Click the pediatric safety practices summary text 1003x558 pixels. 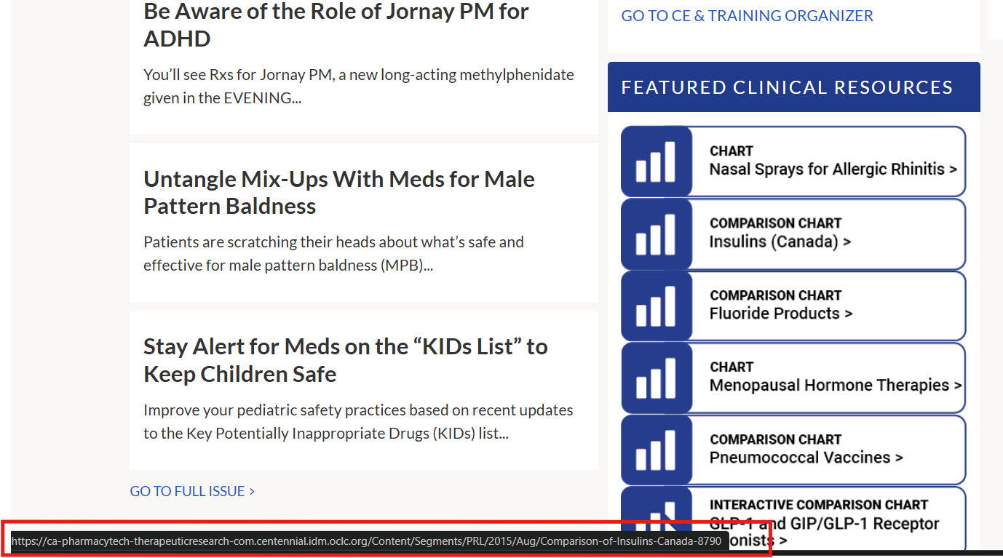click(358, 421)
